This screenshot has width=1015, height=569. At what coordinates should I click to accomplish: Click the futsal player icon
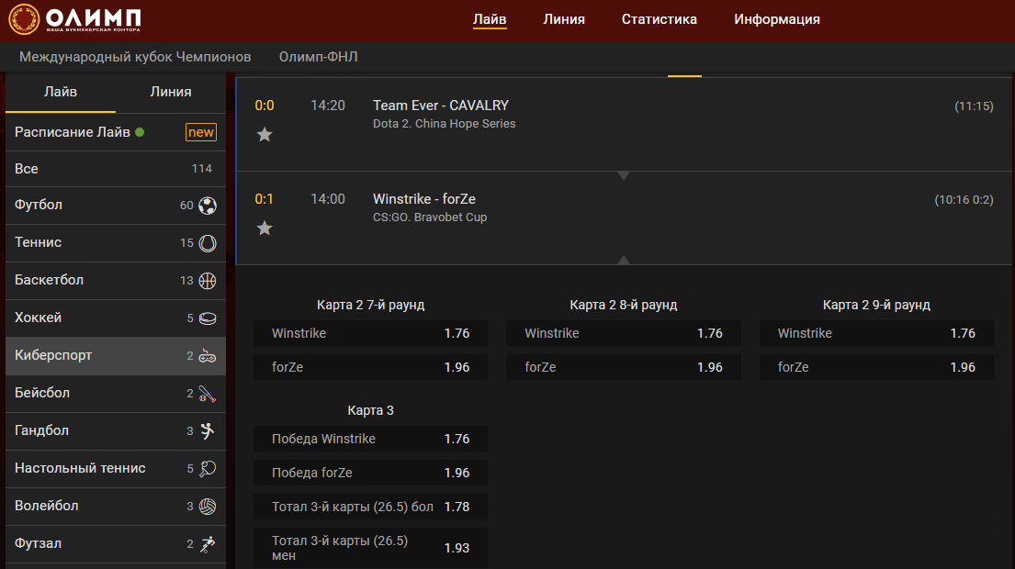tap(208, 544)
